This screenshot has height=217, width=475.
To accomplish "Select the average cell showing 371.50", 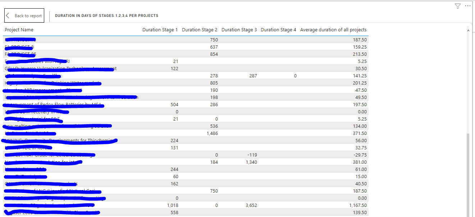I will click(x=360, y=134).
